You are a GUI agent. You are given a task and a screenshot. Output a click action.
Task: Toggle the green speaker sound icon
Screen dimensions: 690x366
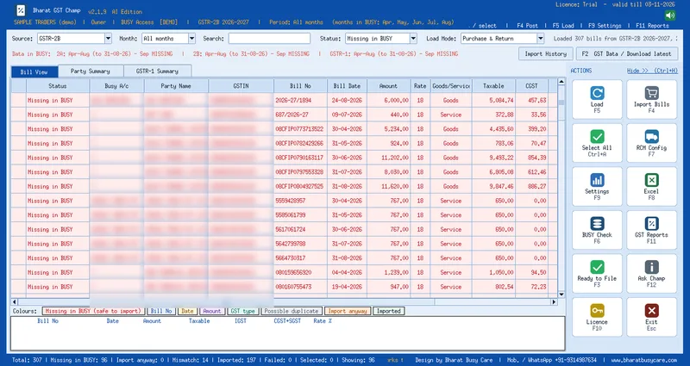tap(670, 16)
